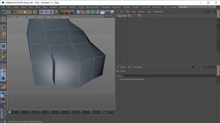Open the viewport Display menu
Image resolution: width=220 pixels, height=123 pixels.
tap(31, 17)
